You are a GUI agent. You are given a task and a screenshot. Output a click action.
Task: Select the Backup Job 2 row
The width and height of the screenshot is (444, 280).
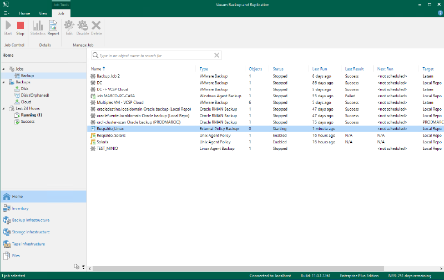(x=266, y=76)
